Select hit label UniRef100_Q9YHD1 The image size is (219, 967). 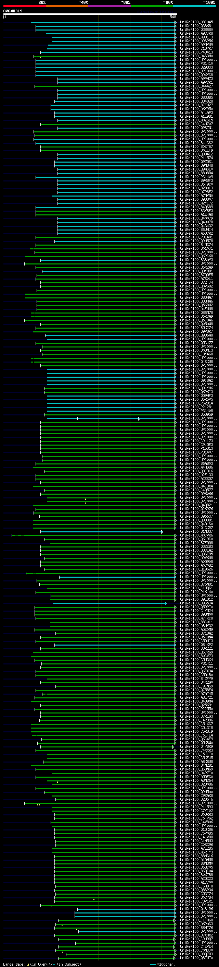point(196,271)
